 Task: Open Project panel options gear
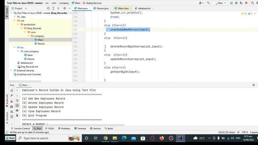tap(64, 8)
